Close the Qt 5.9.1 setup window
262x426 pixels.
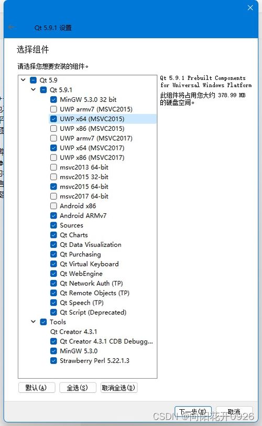[250, 7]
